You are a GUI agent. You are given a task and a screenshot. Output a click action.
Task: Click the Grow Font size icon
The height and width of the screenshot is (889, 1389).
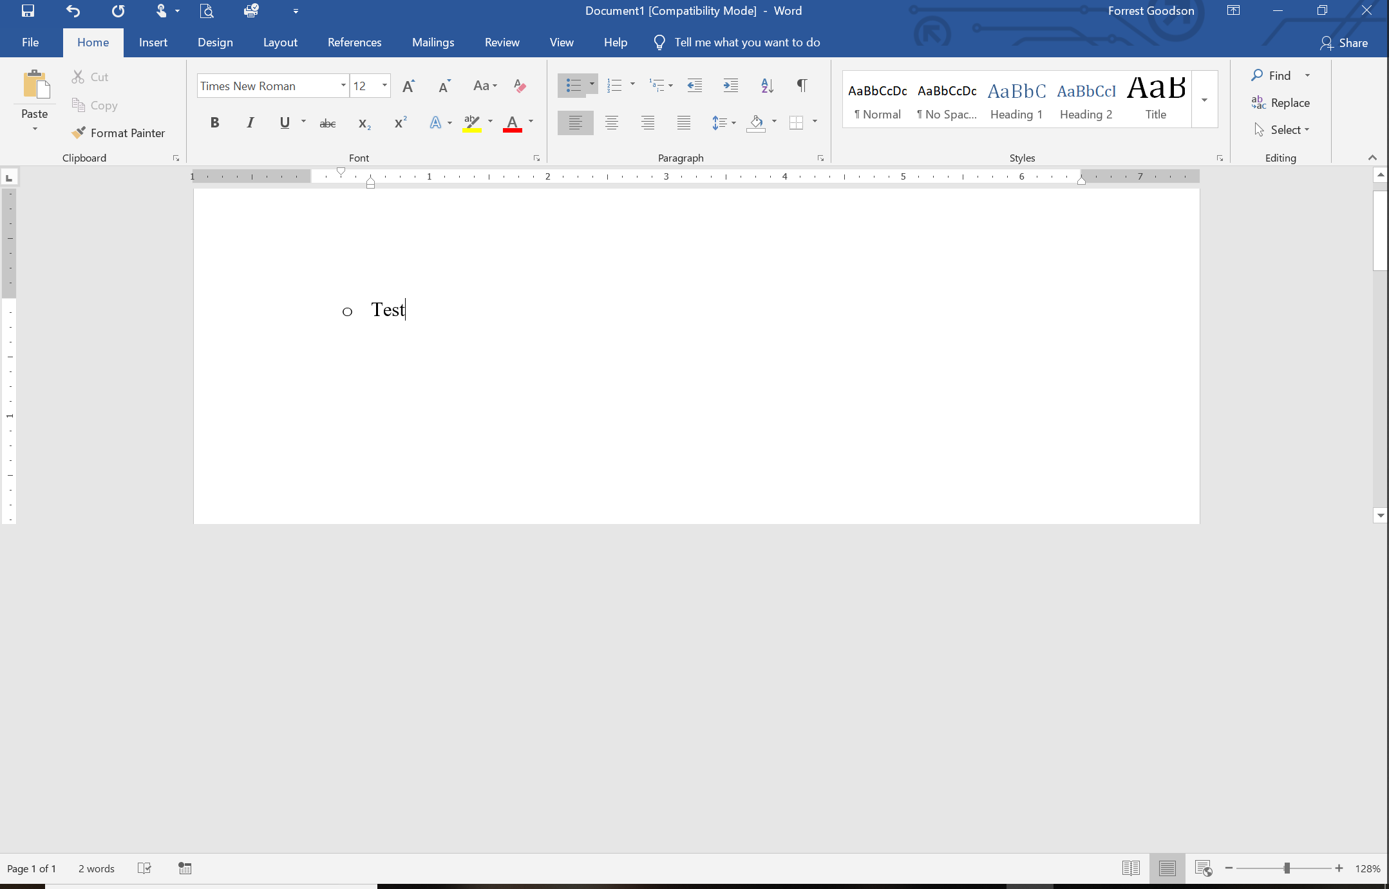click(x=408, y=86)
